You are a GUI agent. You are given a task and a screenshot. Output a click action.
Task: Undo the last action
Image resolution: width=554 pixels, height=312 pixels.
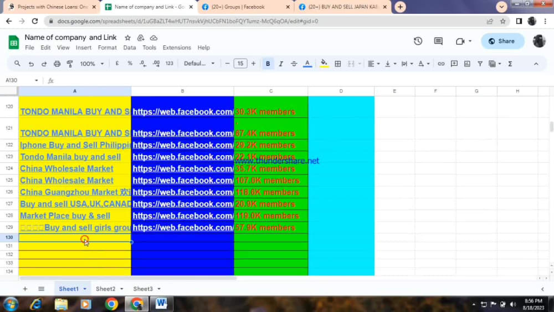coord(31,64)
